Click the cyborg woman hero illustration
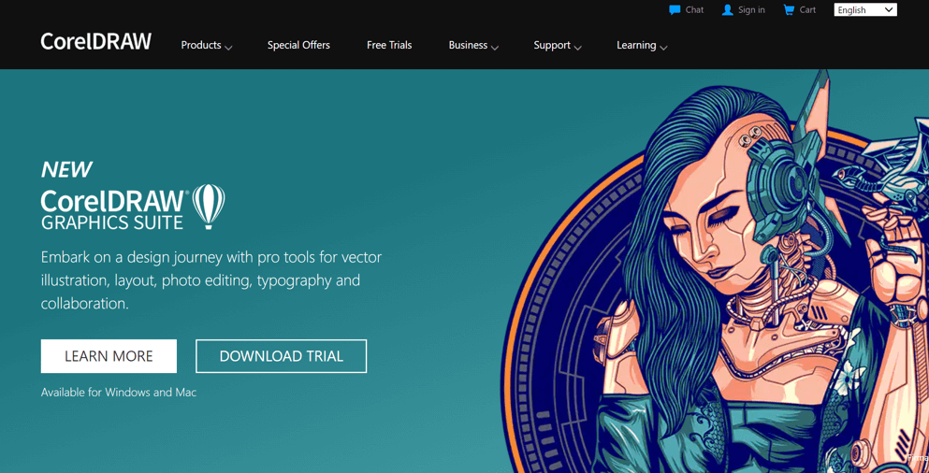Screen dimensions: 929x473 coord(715,272)
